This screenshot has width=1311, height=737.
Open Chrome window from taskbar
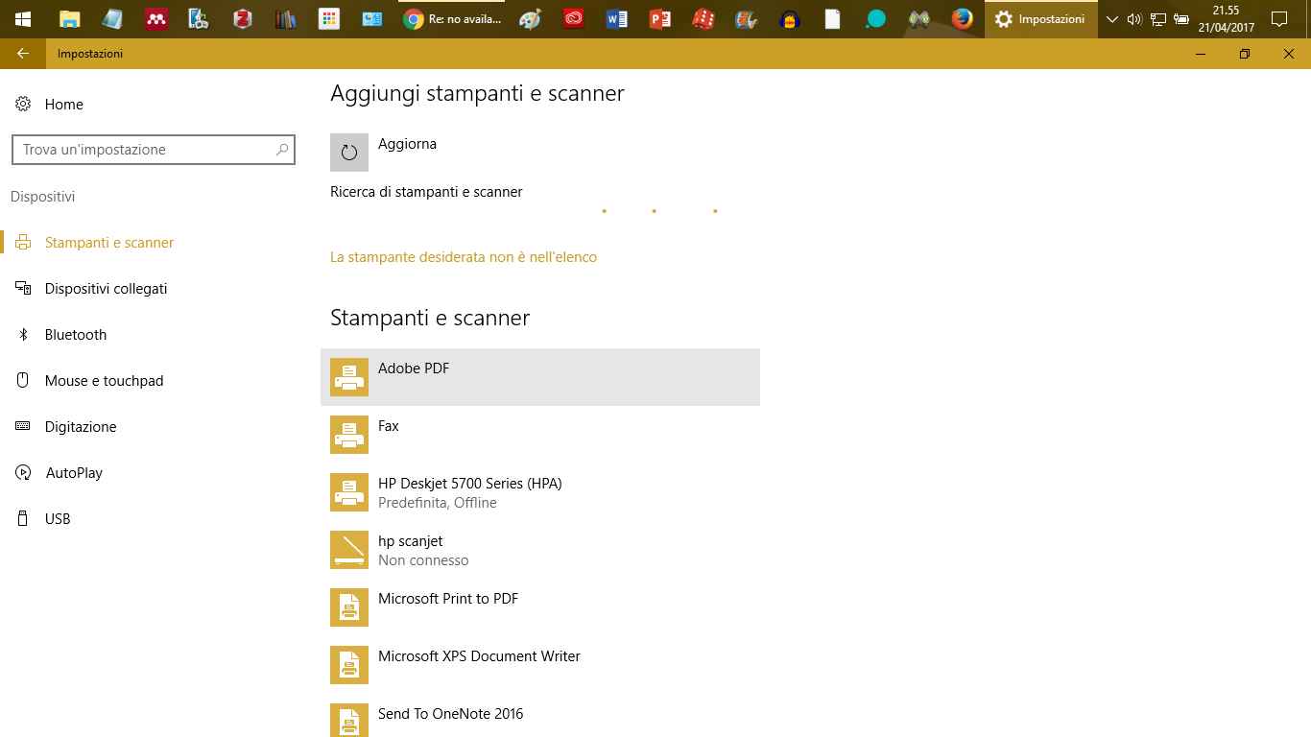pos(453,19)
